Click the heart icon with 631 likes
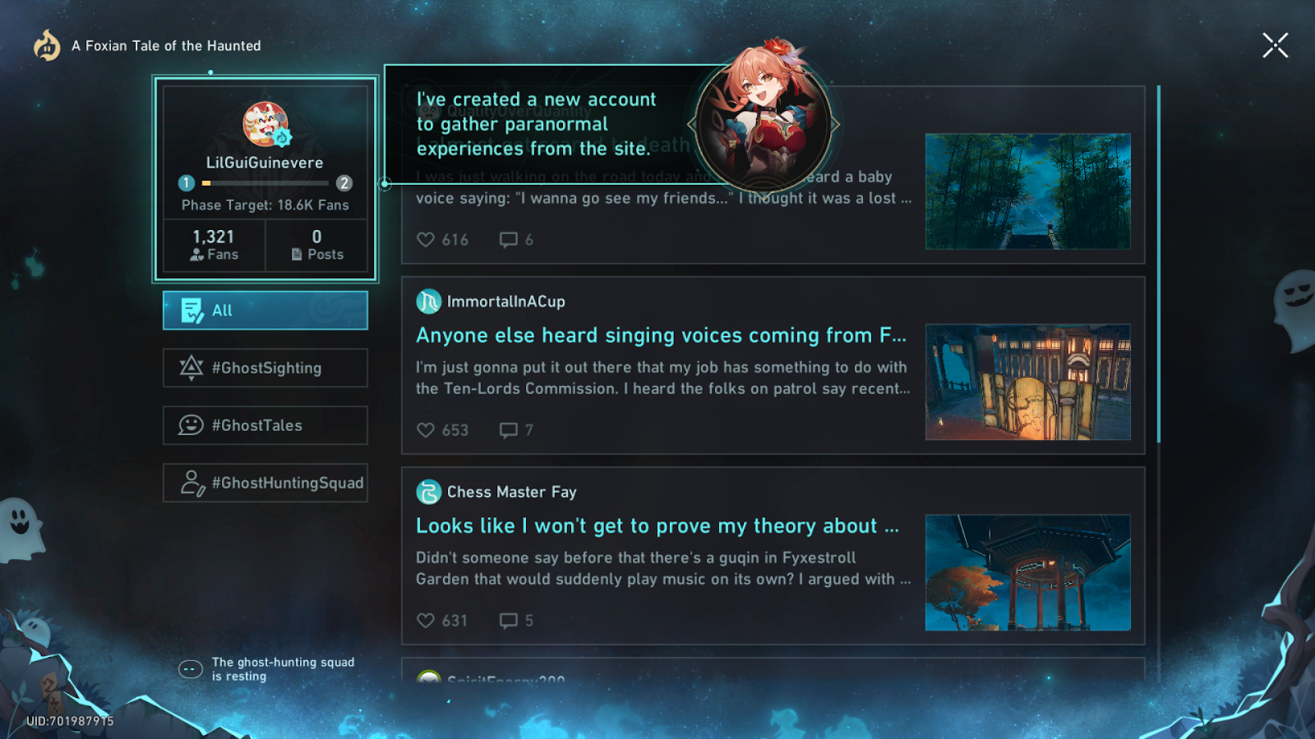1315x739 pixels. [x=425, y=621]
